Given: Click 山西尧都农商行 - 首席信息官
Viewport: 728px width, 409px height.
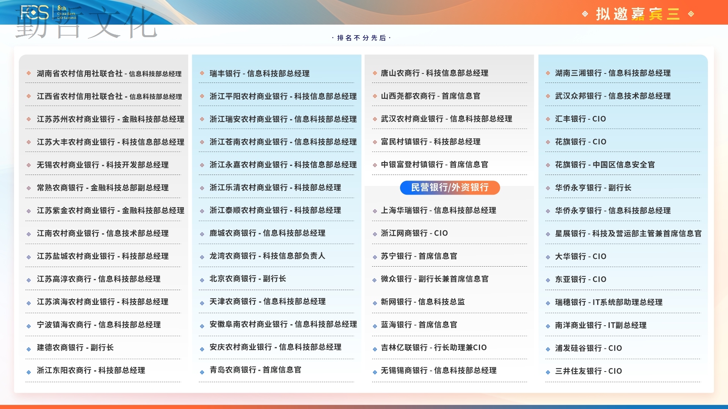Looking at the screenshot, I should coord(431,96).
